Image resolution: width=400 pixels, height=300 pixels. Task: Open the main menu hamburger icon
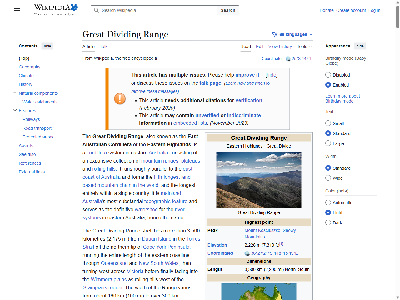tap(17, 10)
